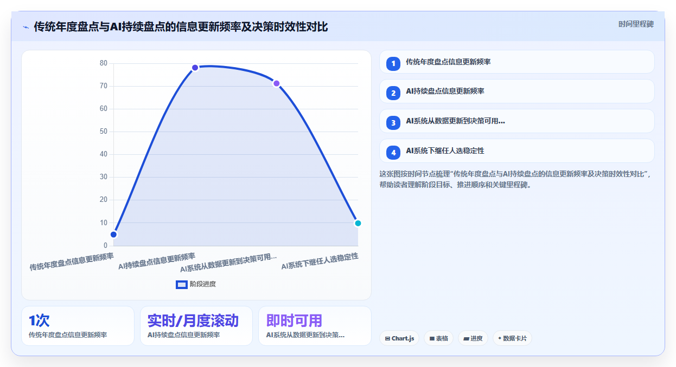The height and width of the screenshot is (367, 676).
Task: Open list item AI系统下继任人选稳定性
Action: click(x=517, y=151)
